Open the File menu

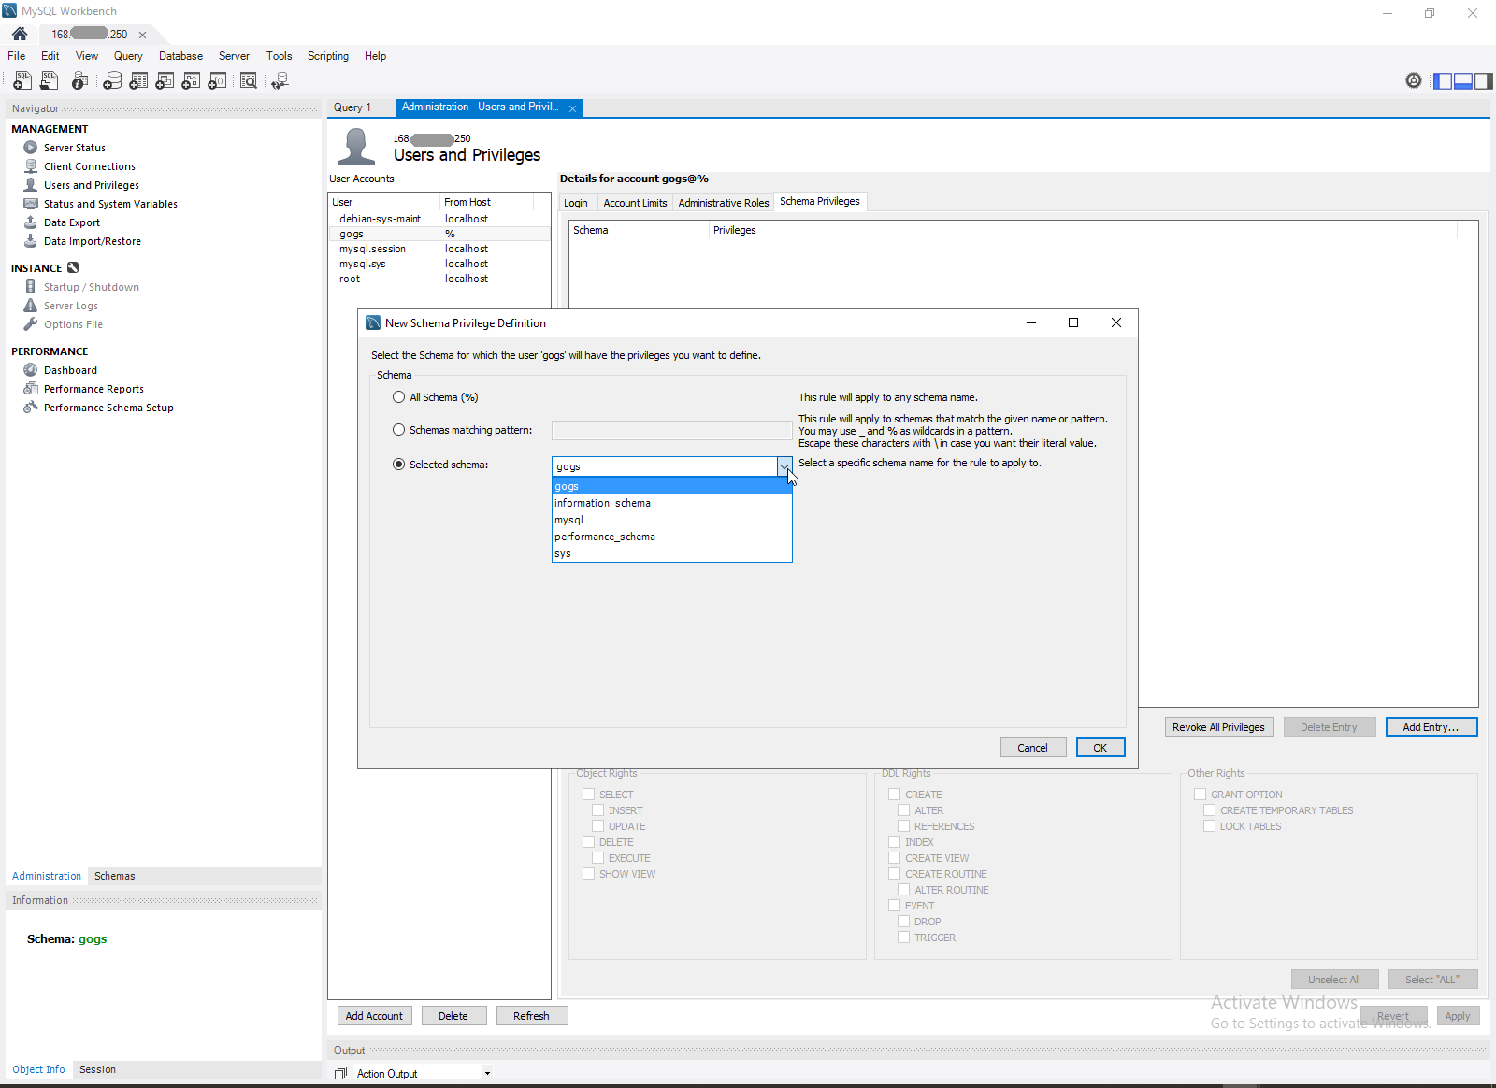point(17,56)
